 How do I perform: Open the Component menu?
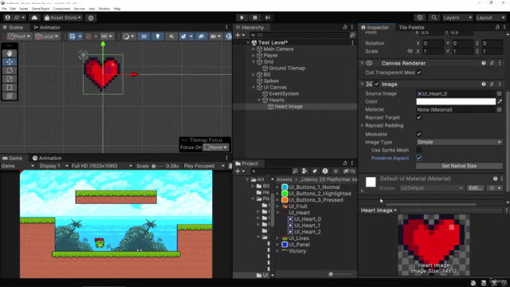pyautogui.click(x=61, y=9)
